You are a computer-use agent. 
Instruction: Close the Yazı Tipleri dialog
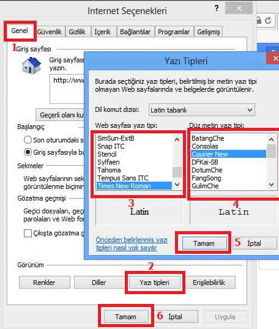[273, 58]
